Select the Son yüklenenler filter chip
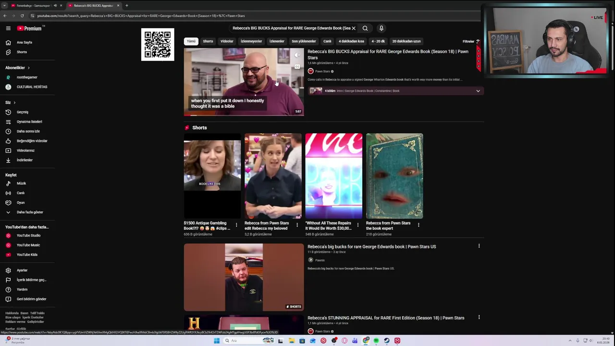Image resolution: width=615 pixels, height=346 pixels. pyautogui.click(x=304, y=41)
